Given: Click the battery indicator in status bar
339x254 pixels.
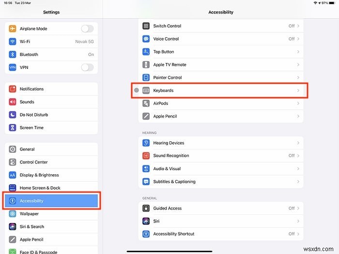Looking at the screenshot, I should tap(332, 3).
